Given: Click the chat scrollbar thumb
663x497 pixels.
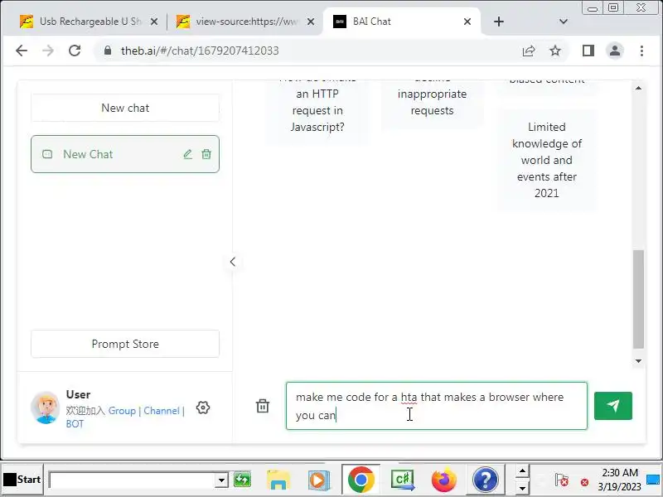Looking at the screenshot, I should [638, 299].
